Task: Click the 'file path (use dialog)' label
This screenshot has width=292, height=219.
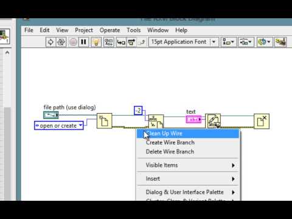Action: [69, 107]
